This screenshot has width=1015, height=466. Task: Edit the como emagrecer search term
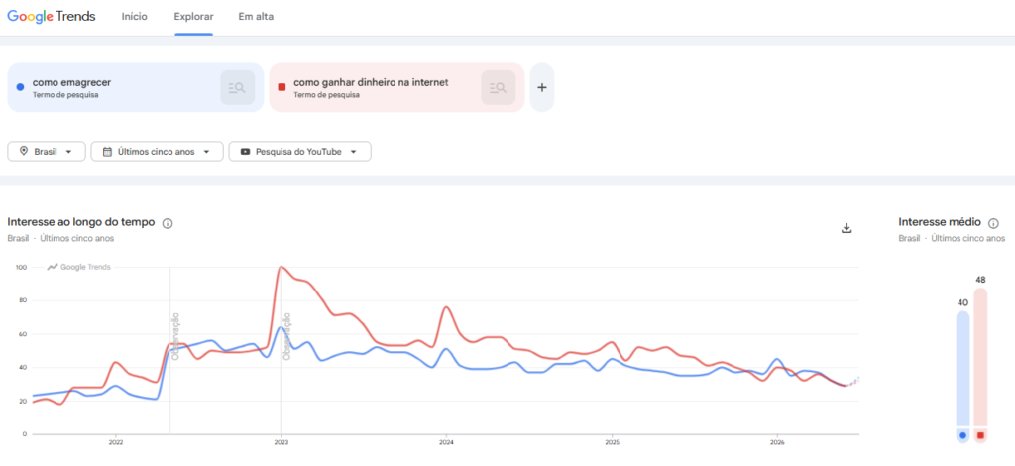[x=71, y=83]
